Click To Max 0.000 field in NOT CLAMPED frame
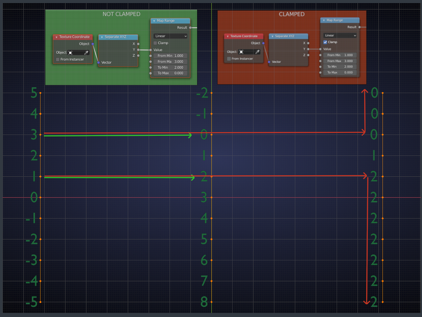 tap(170, 73)
